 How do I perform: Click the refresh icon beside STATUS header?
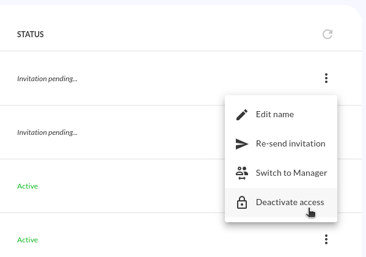coord(328,34)
